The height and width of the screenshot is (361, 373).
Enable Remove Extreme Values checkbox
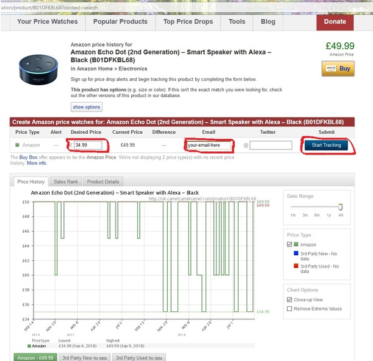click(290, 309)
